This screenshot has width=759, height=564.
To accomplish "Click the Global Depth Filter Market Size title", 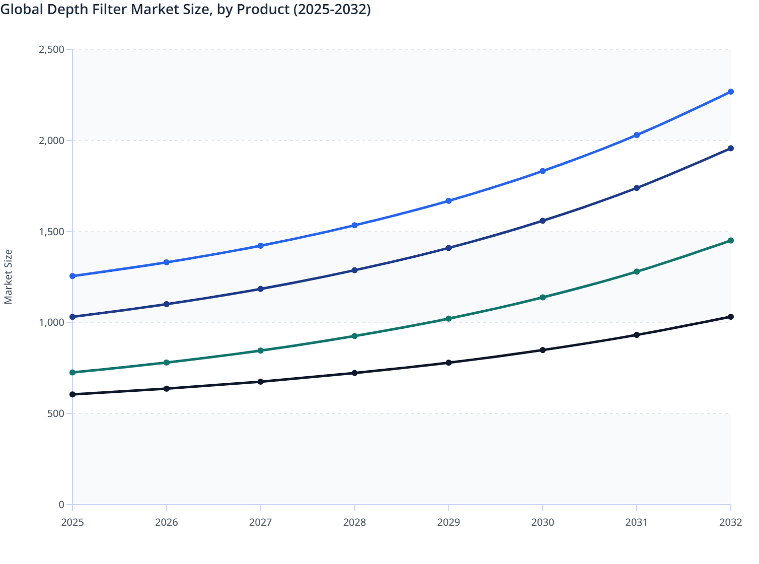I will tap(185, 9).
